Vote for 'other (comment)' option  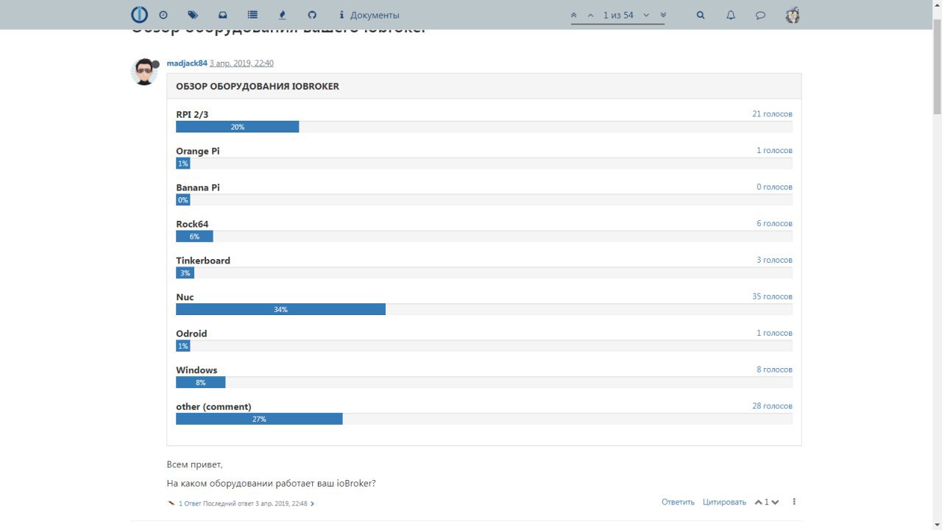click(x=213, y=406)
